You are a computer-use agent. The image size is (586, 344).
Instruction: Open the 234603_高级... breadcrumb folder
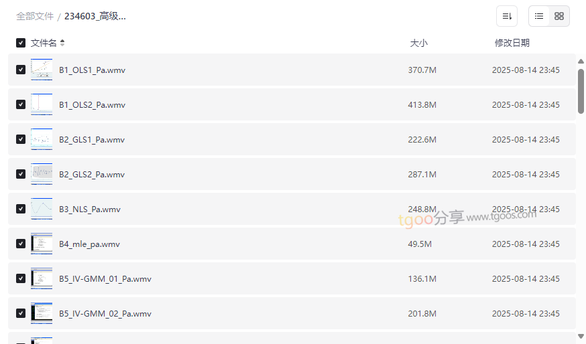point(95,16)
